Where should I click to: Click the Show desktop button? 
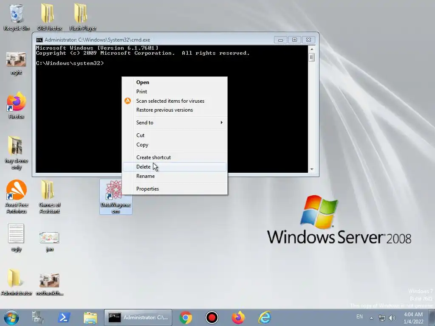click(432, 318)
